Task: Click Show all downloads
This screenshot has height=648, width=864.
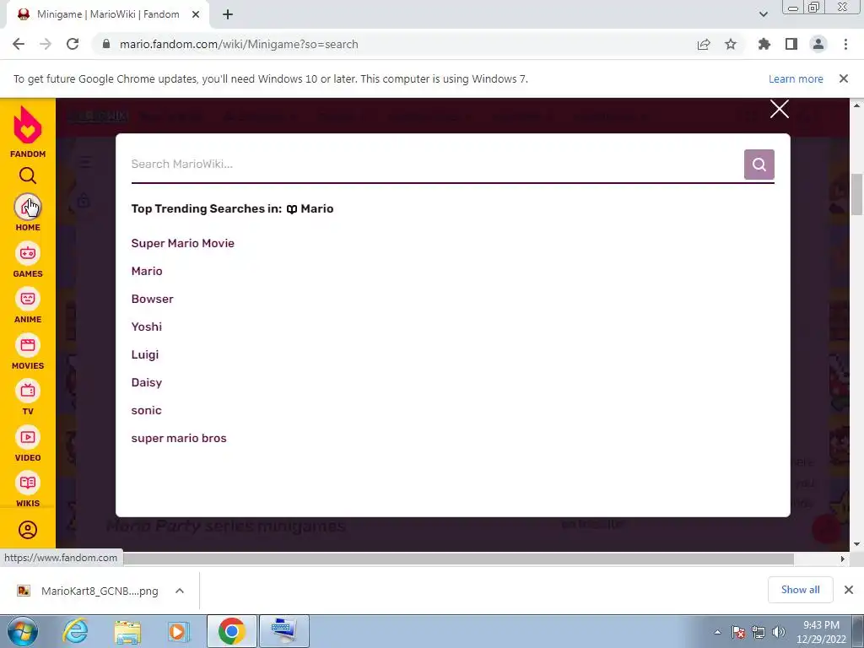Action: pos(800,590)
